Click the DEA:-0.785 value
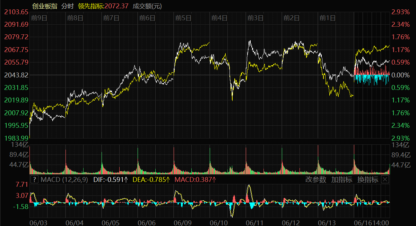416x226 pixels. click(151, 179)
